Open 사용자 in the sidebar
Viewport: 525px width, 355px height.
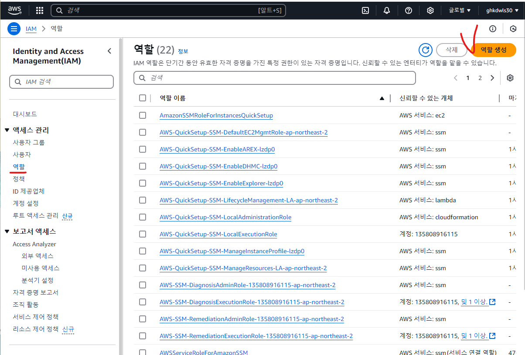point(22,154)
